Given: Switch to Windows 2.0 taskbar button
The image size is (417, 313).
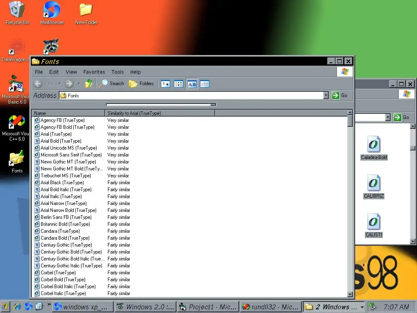Looking at the screenshot, I should [x=145, y=307].
